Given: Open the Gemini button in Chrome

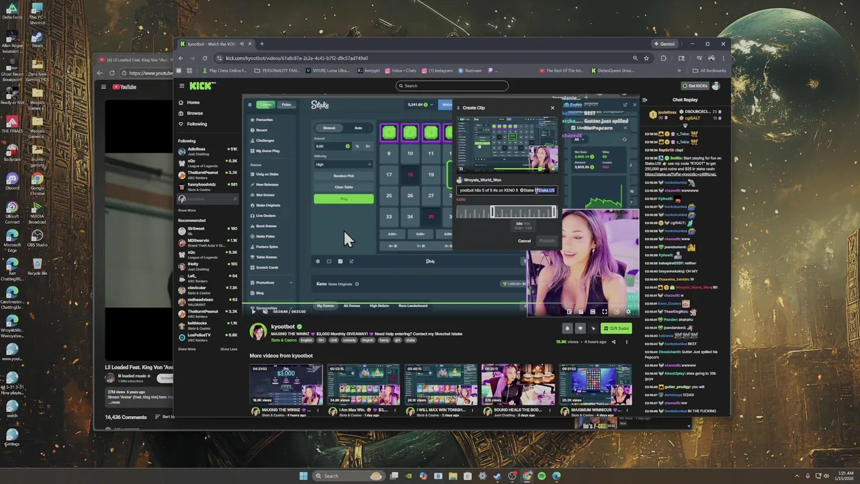Looking at the screenshot, I should pyautogui.click(x=664, y=44).
